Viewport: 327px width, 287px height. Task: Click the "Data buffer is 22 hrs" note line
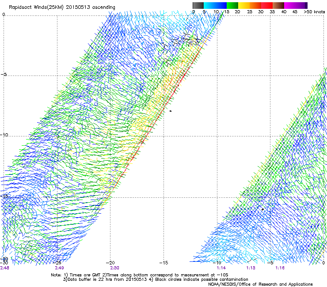[156, 279]
